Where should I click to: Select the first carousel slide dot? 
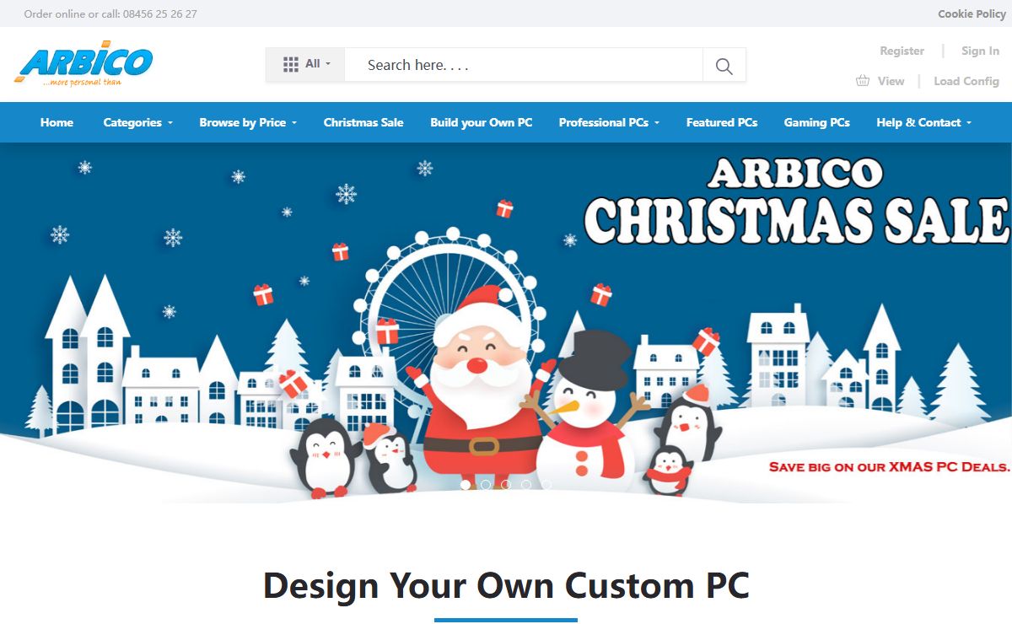click(466, 485)
